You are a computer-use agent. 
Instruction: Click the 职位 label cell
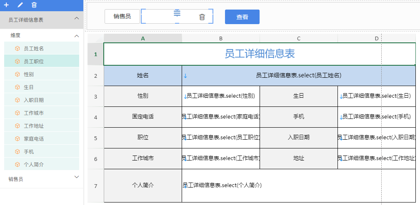(x=143, y=138)
